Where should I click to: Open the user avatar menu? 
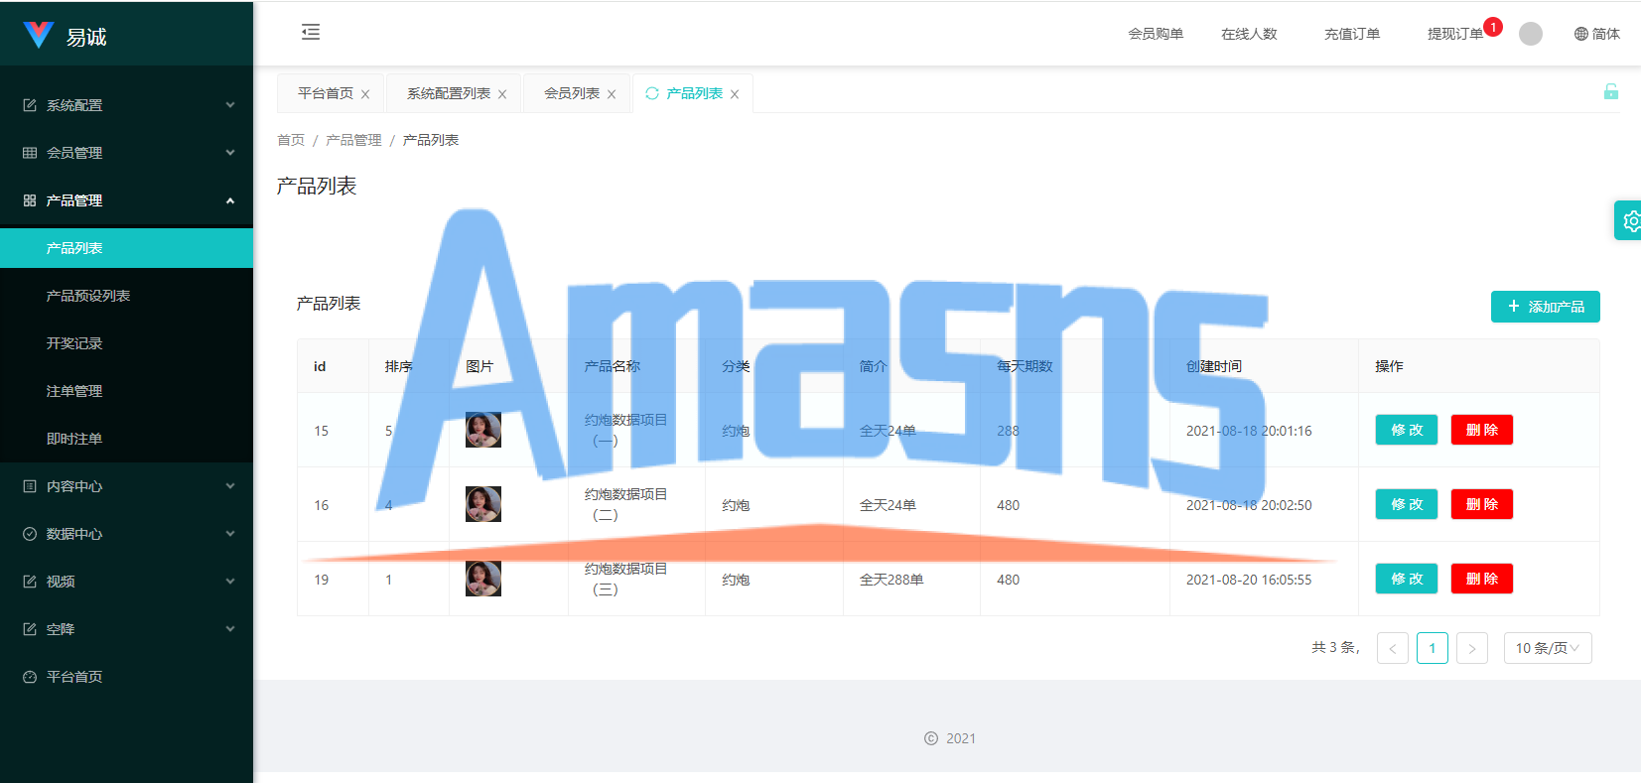click(x=1531, y=34)
